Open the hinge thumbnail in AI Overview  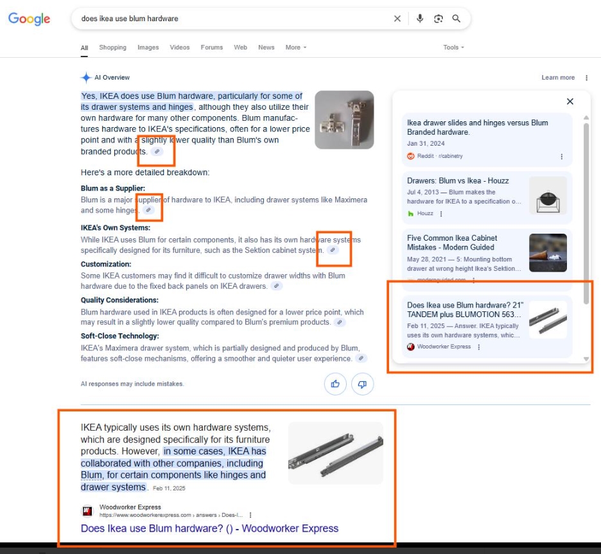[x=344, y=120]
